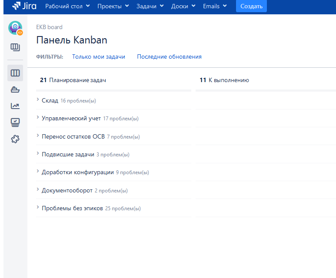Apply the Последние обновления filter
Viewport: 336px width, 278px height.
tap(169, 57)
